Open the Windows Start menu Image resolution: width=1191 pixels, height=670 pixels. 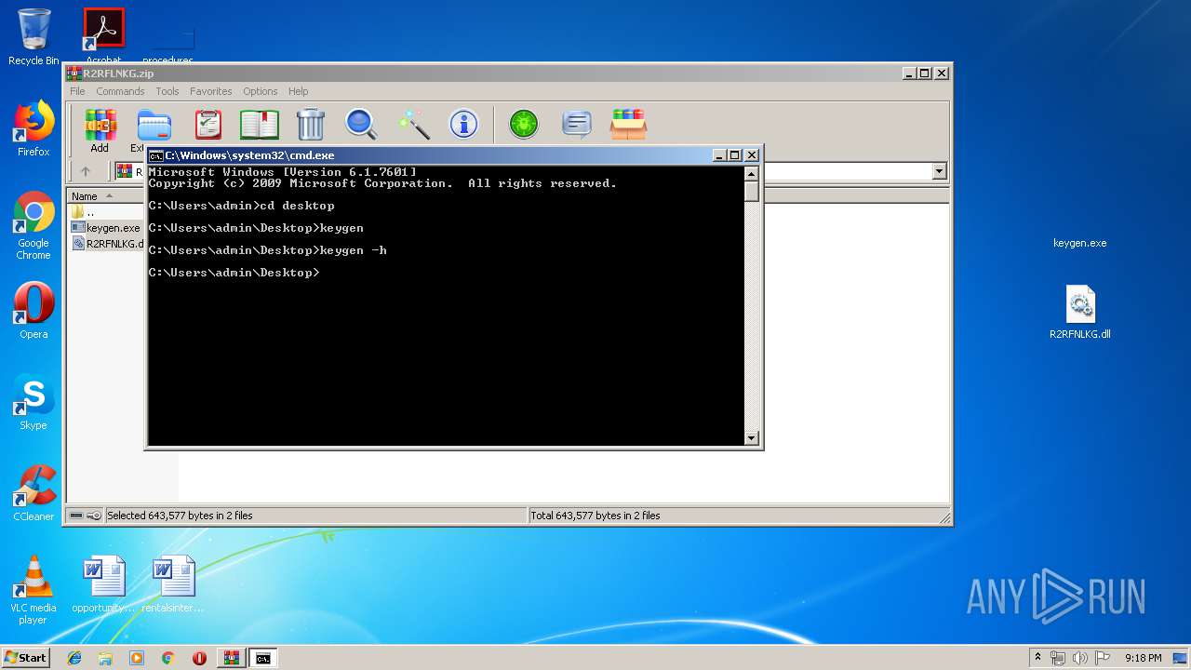26,658
